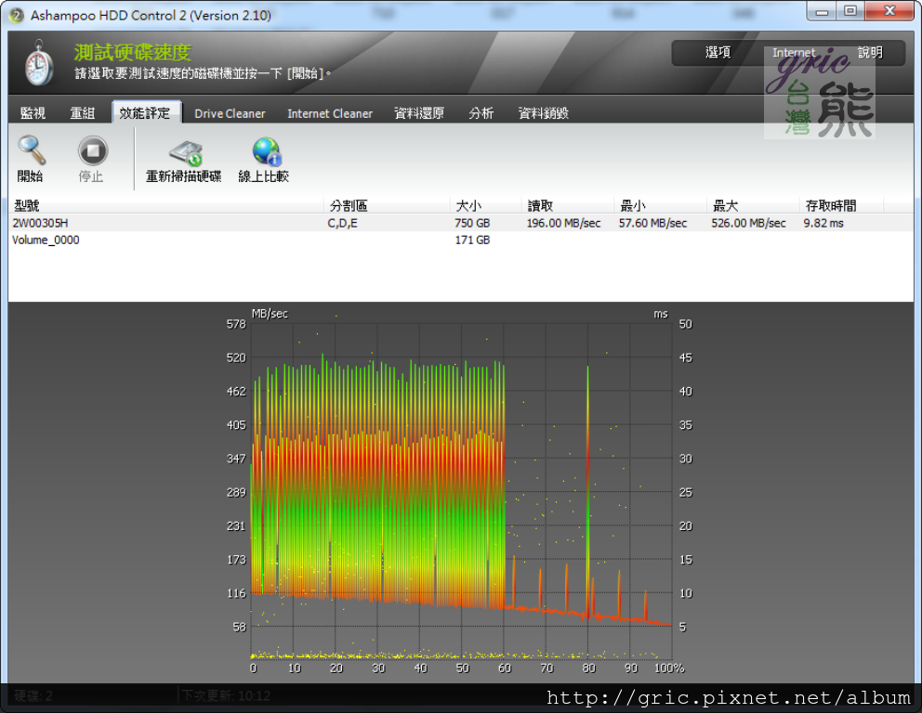Click the Ashampoo app icon in title bar
Viewport: 922px width, 713px height.
(x=16, y=15)
